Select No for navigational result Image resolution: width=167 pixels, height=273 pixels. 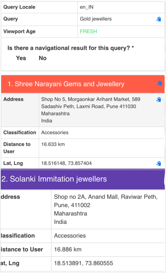tap(43, 58)
